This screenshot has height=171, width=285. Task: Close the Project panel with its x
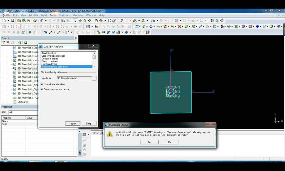point(76,38)
